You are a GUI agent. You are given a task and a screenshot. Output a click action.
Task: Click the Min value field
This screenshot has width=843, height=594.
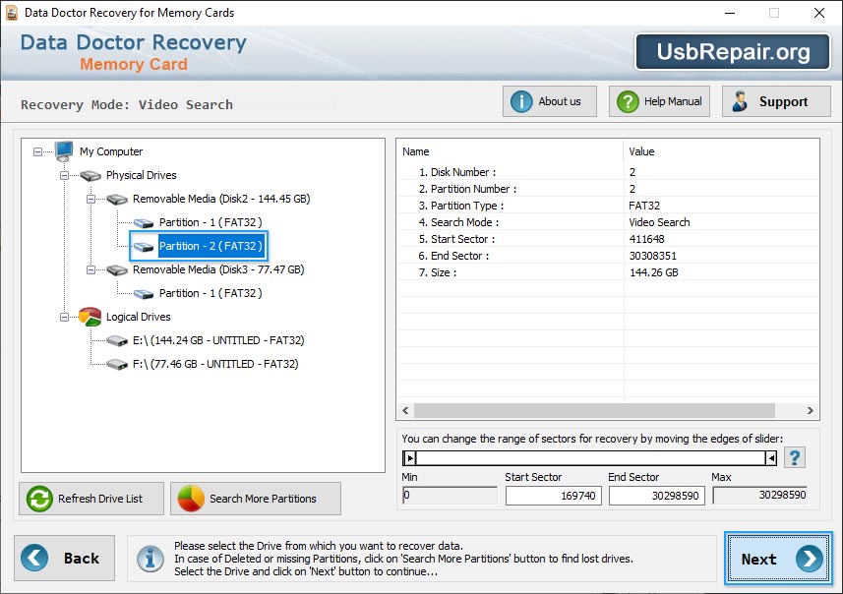450,495
